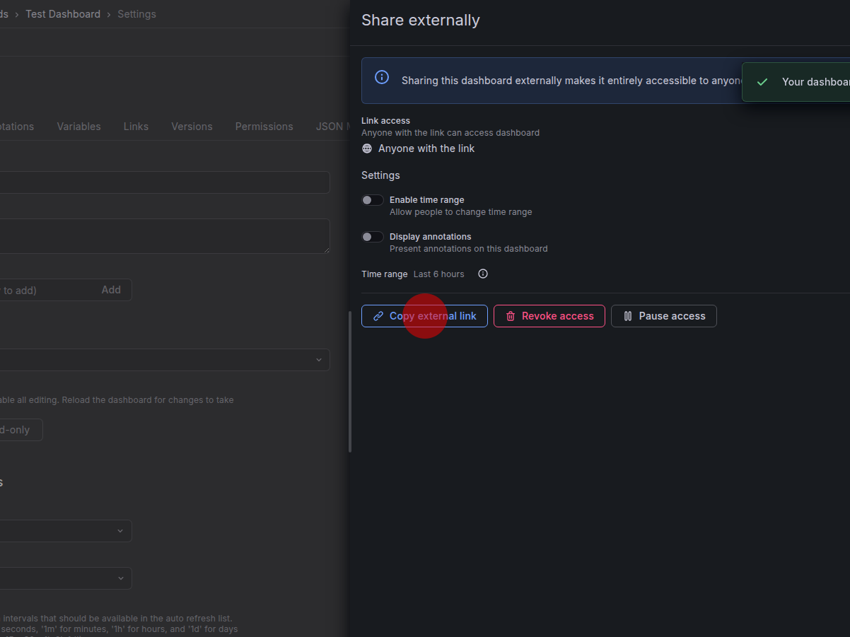Click the description text area
This screenshot has width=850, height=637.
tap(163, 236)
